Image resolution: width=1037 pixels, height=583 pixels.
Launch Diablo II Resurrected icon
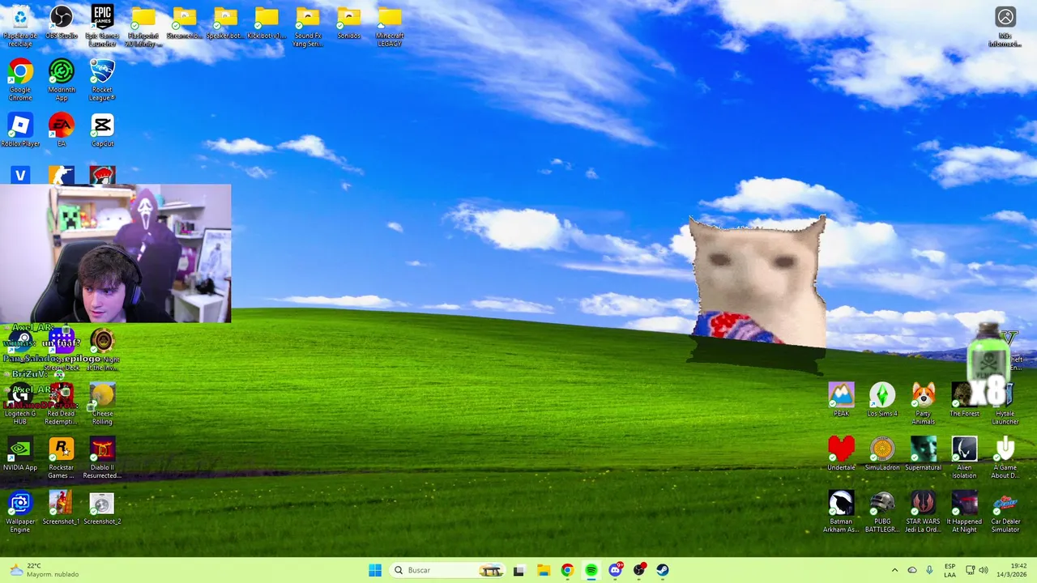click(x=102, y=457)
